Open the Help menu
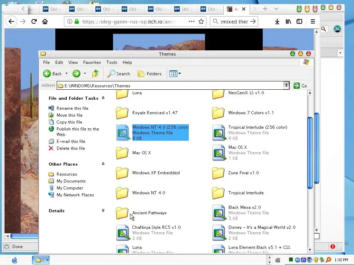 tap(127, 62)
